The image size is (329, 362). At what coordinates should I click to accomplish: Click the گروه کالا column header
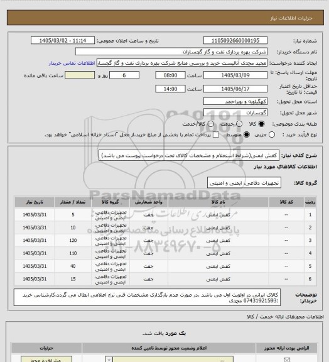[x=111, y=202]
